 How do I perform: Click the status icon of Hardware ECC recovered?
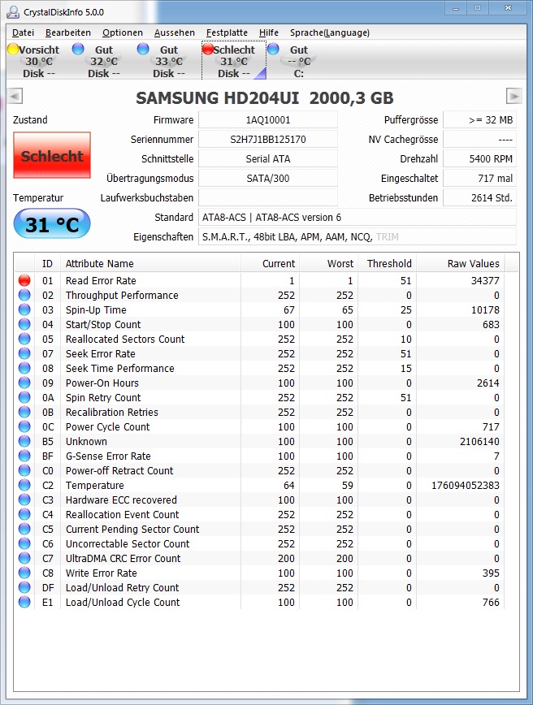[24, 500]
